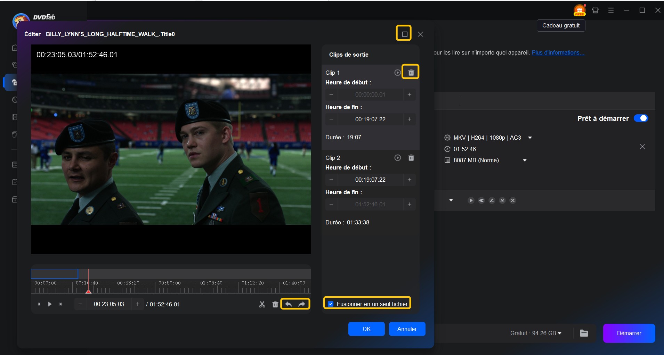Decrease Clip 2 start time
664x355 pixels.
click(x=331, y=180)
